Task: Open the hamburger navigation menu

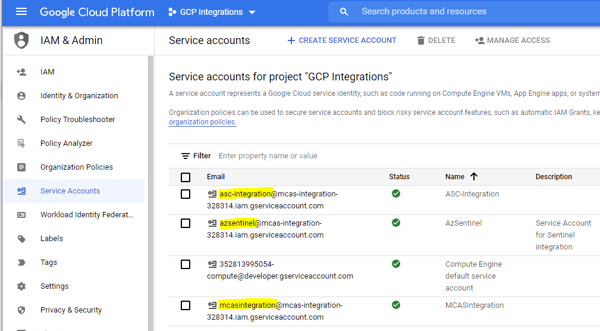Action: 21,12
